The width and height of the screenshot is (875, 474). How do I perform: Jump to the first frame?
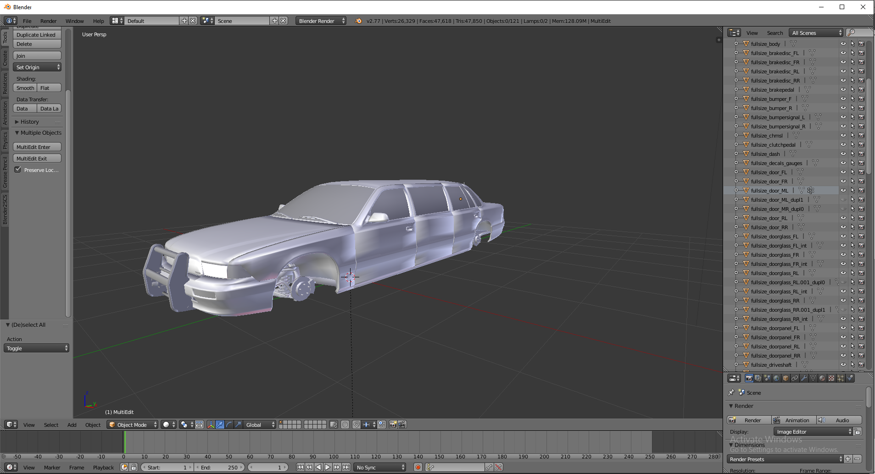pos(300,467)
